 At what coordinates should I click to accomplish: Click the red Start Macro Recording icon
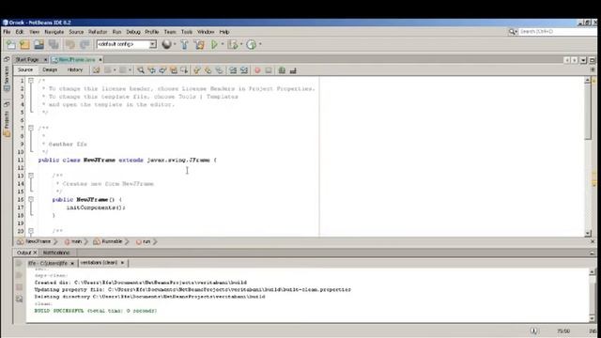click(257, 70)
